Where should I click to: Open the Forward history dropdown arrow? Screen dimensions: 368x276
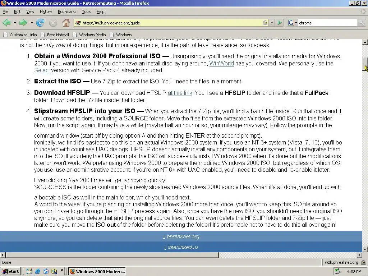[x=32, y=23]
